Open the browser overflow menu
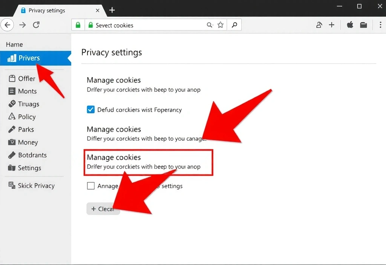 pyautogui.click(x=381, y=25)
